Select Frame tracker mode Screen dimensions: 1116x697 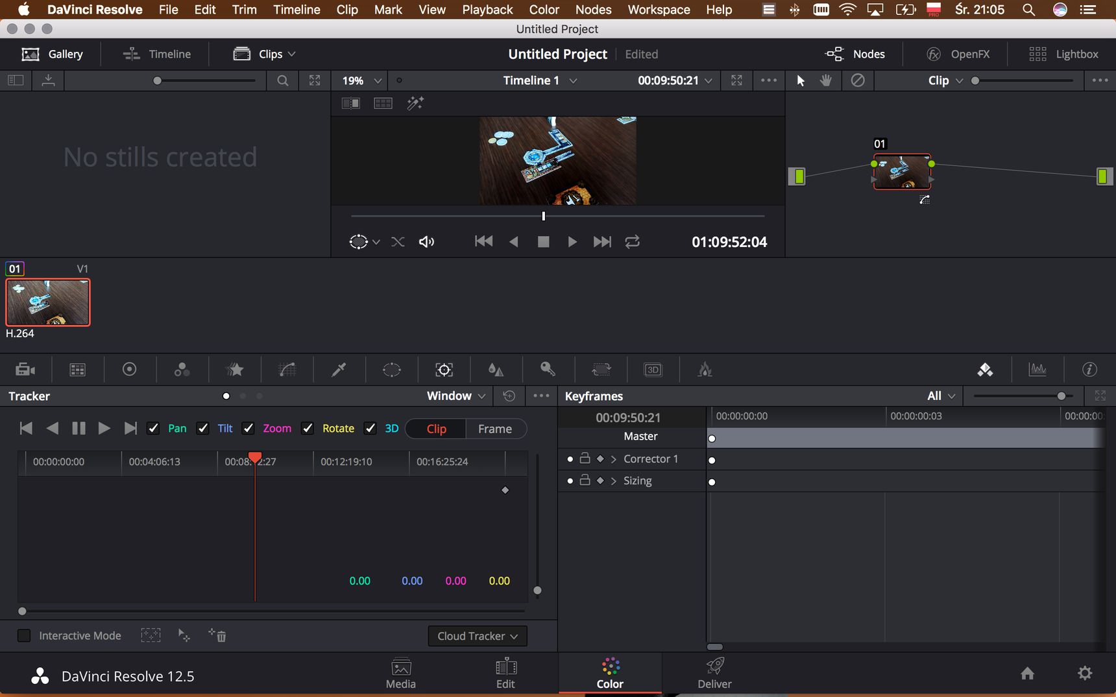point(495,429)
